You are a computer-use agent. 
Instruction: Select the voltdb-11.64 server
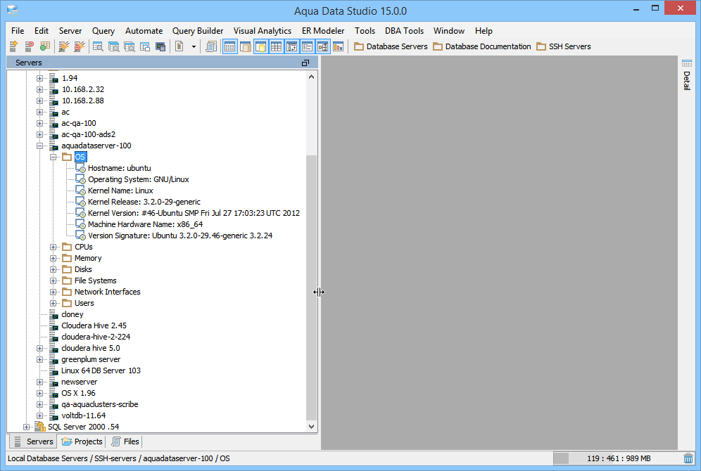(84, 415)
